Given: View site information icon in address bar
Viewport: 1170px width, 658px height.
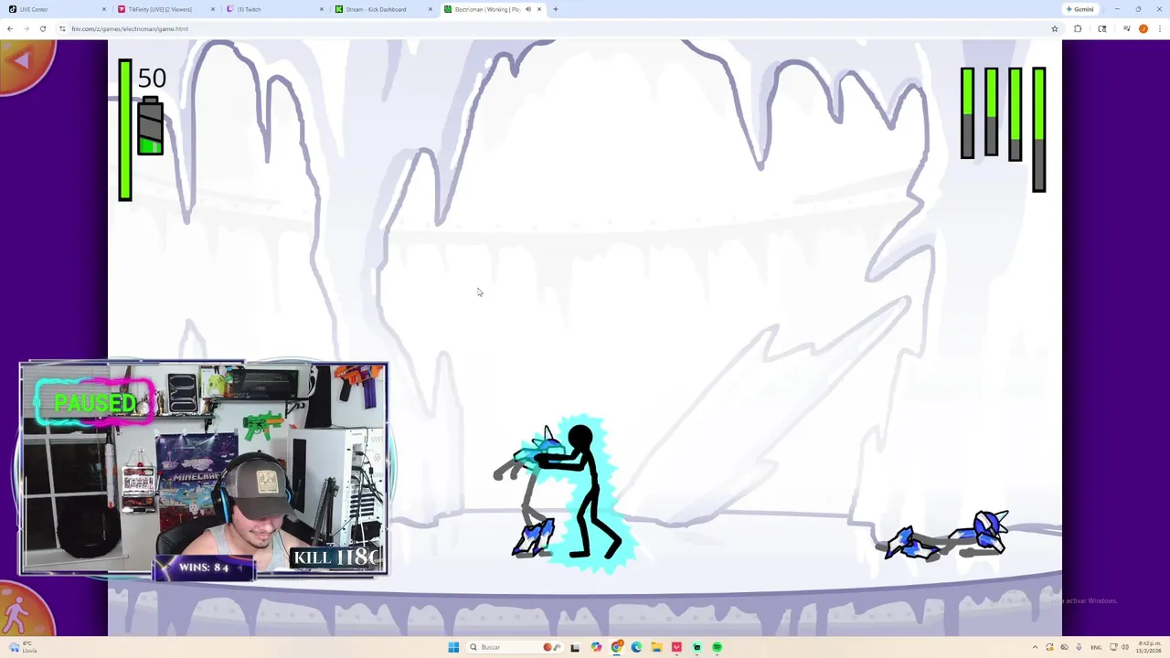Looking at the screenshot, I should point(62,28).
